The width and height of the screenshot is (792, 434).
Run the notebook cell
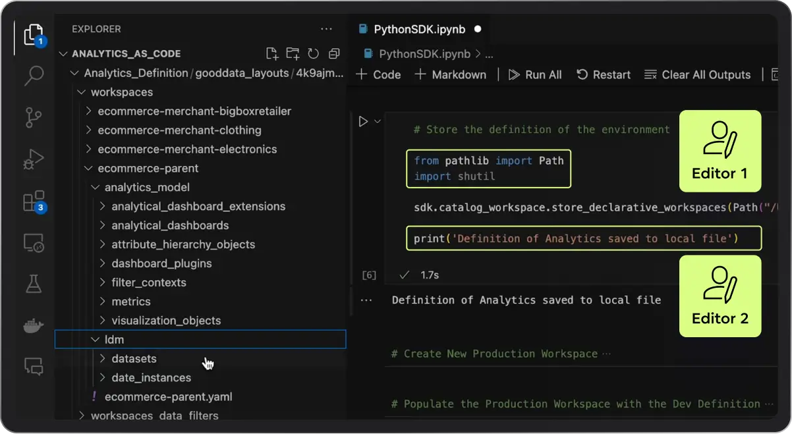tap(362, 121)
